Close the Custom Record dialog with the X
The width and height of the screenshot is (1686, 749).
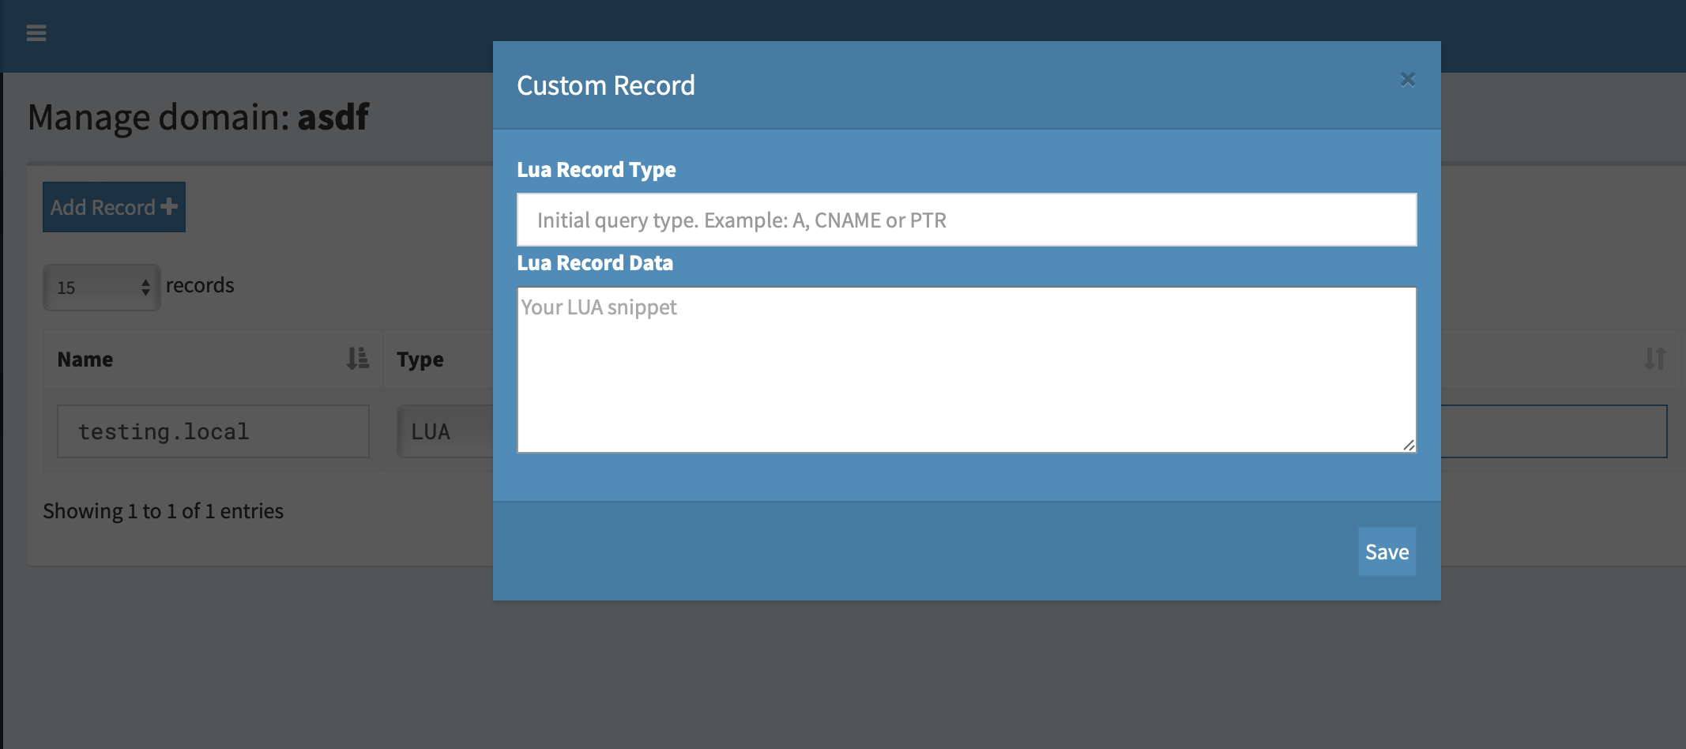click(x=1407, y=79)
